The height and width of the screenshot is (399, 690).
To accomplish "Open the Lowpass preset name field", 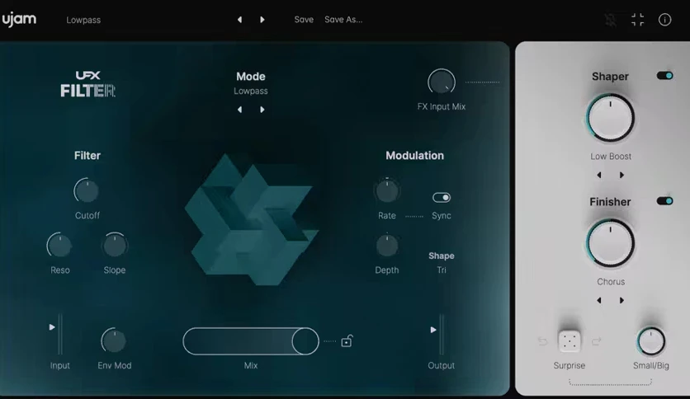I will click(x=83, y=21).
